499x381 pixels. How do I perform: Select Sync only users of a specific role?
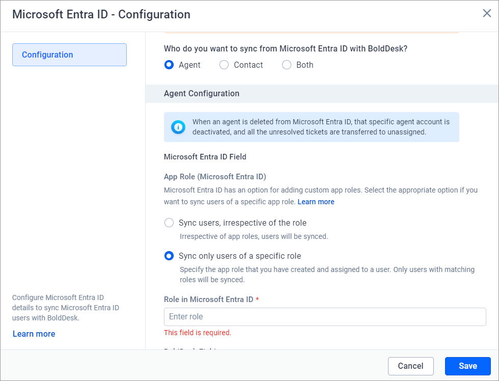169,256
